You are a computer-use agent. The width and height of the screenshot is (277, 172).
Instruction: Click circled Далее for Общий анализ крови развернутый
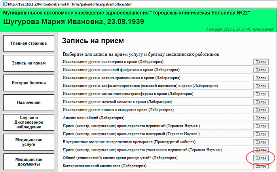pos(261,158)
